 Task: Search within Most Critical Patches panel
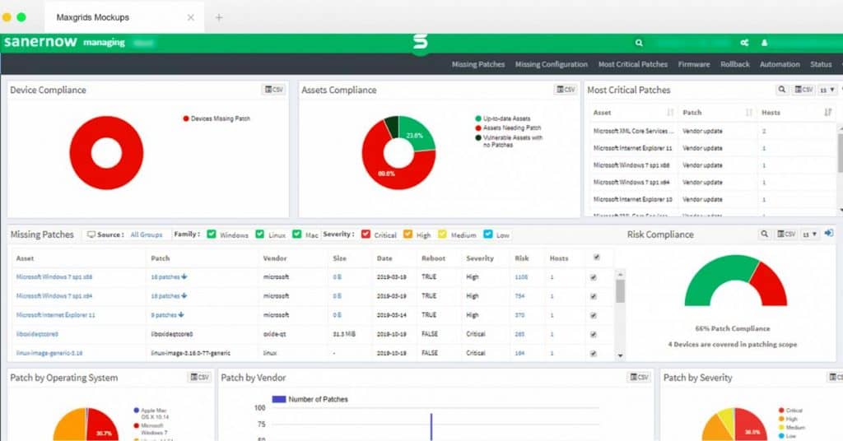click(x=782, y=90)
